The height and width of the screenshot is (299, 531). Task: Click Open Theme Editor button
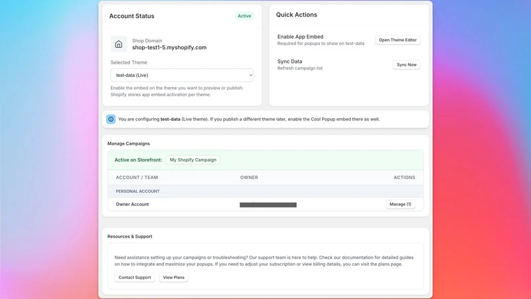tap(398, 40)
